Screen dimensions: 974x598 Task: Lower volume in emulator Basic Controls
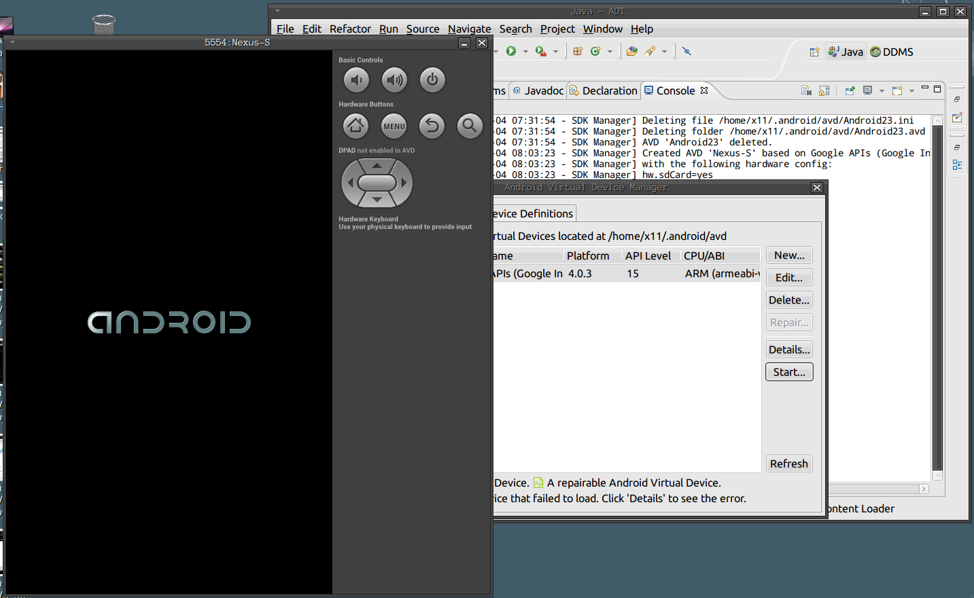[x=356, y=80]
